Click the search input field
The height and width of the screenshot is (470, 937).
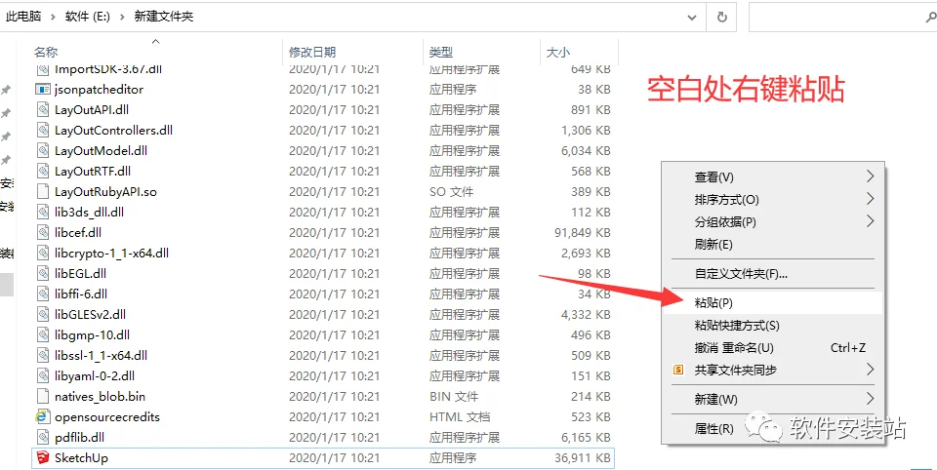click(835, 18)
